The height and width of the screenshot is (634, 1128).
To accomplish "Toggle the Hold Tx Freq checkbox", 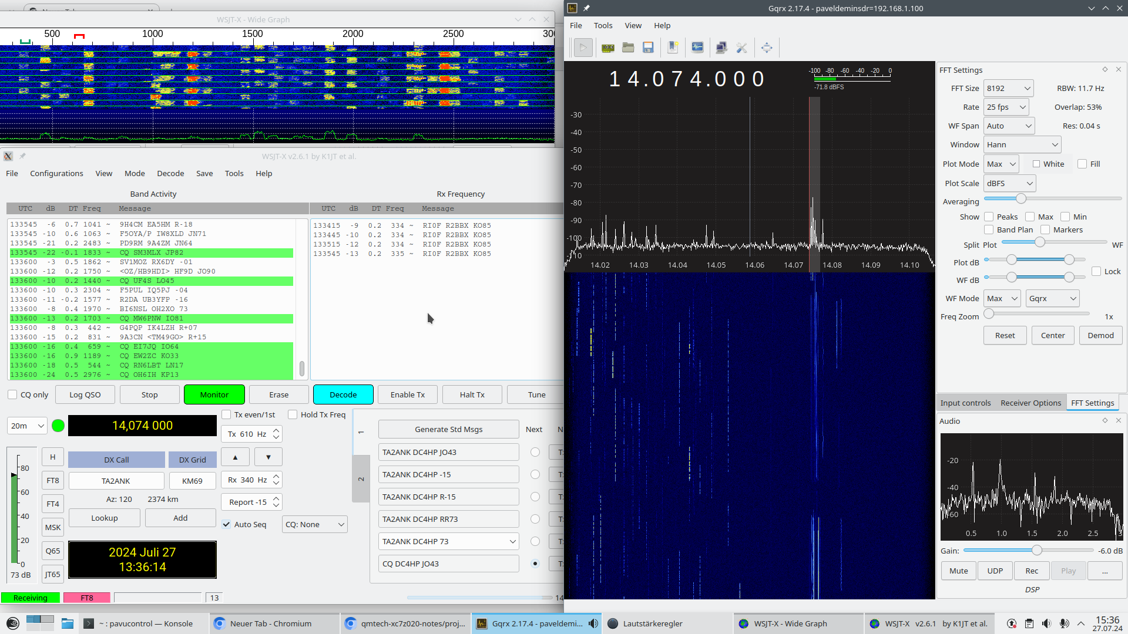I will [x=293, y=414].
